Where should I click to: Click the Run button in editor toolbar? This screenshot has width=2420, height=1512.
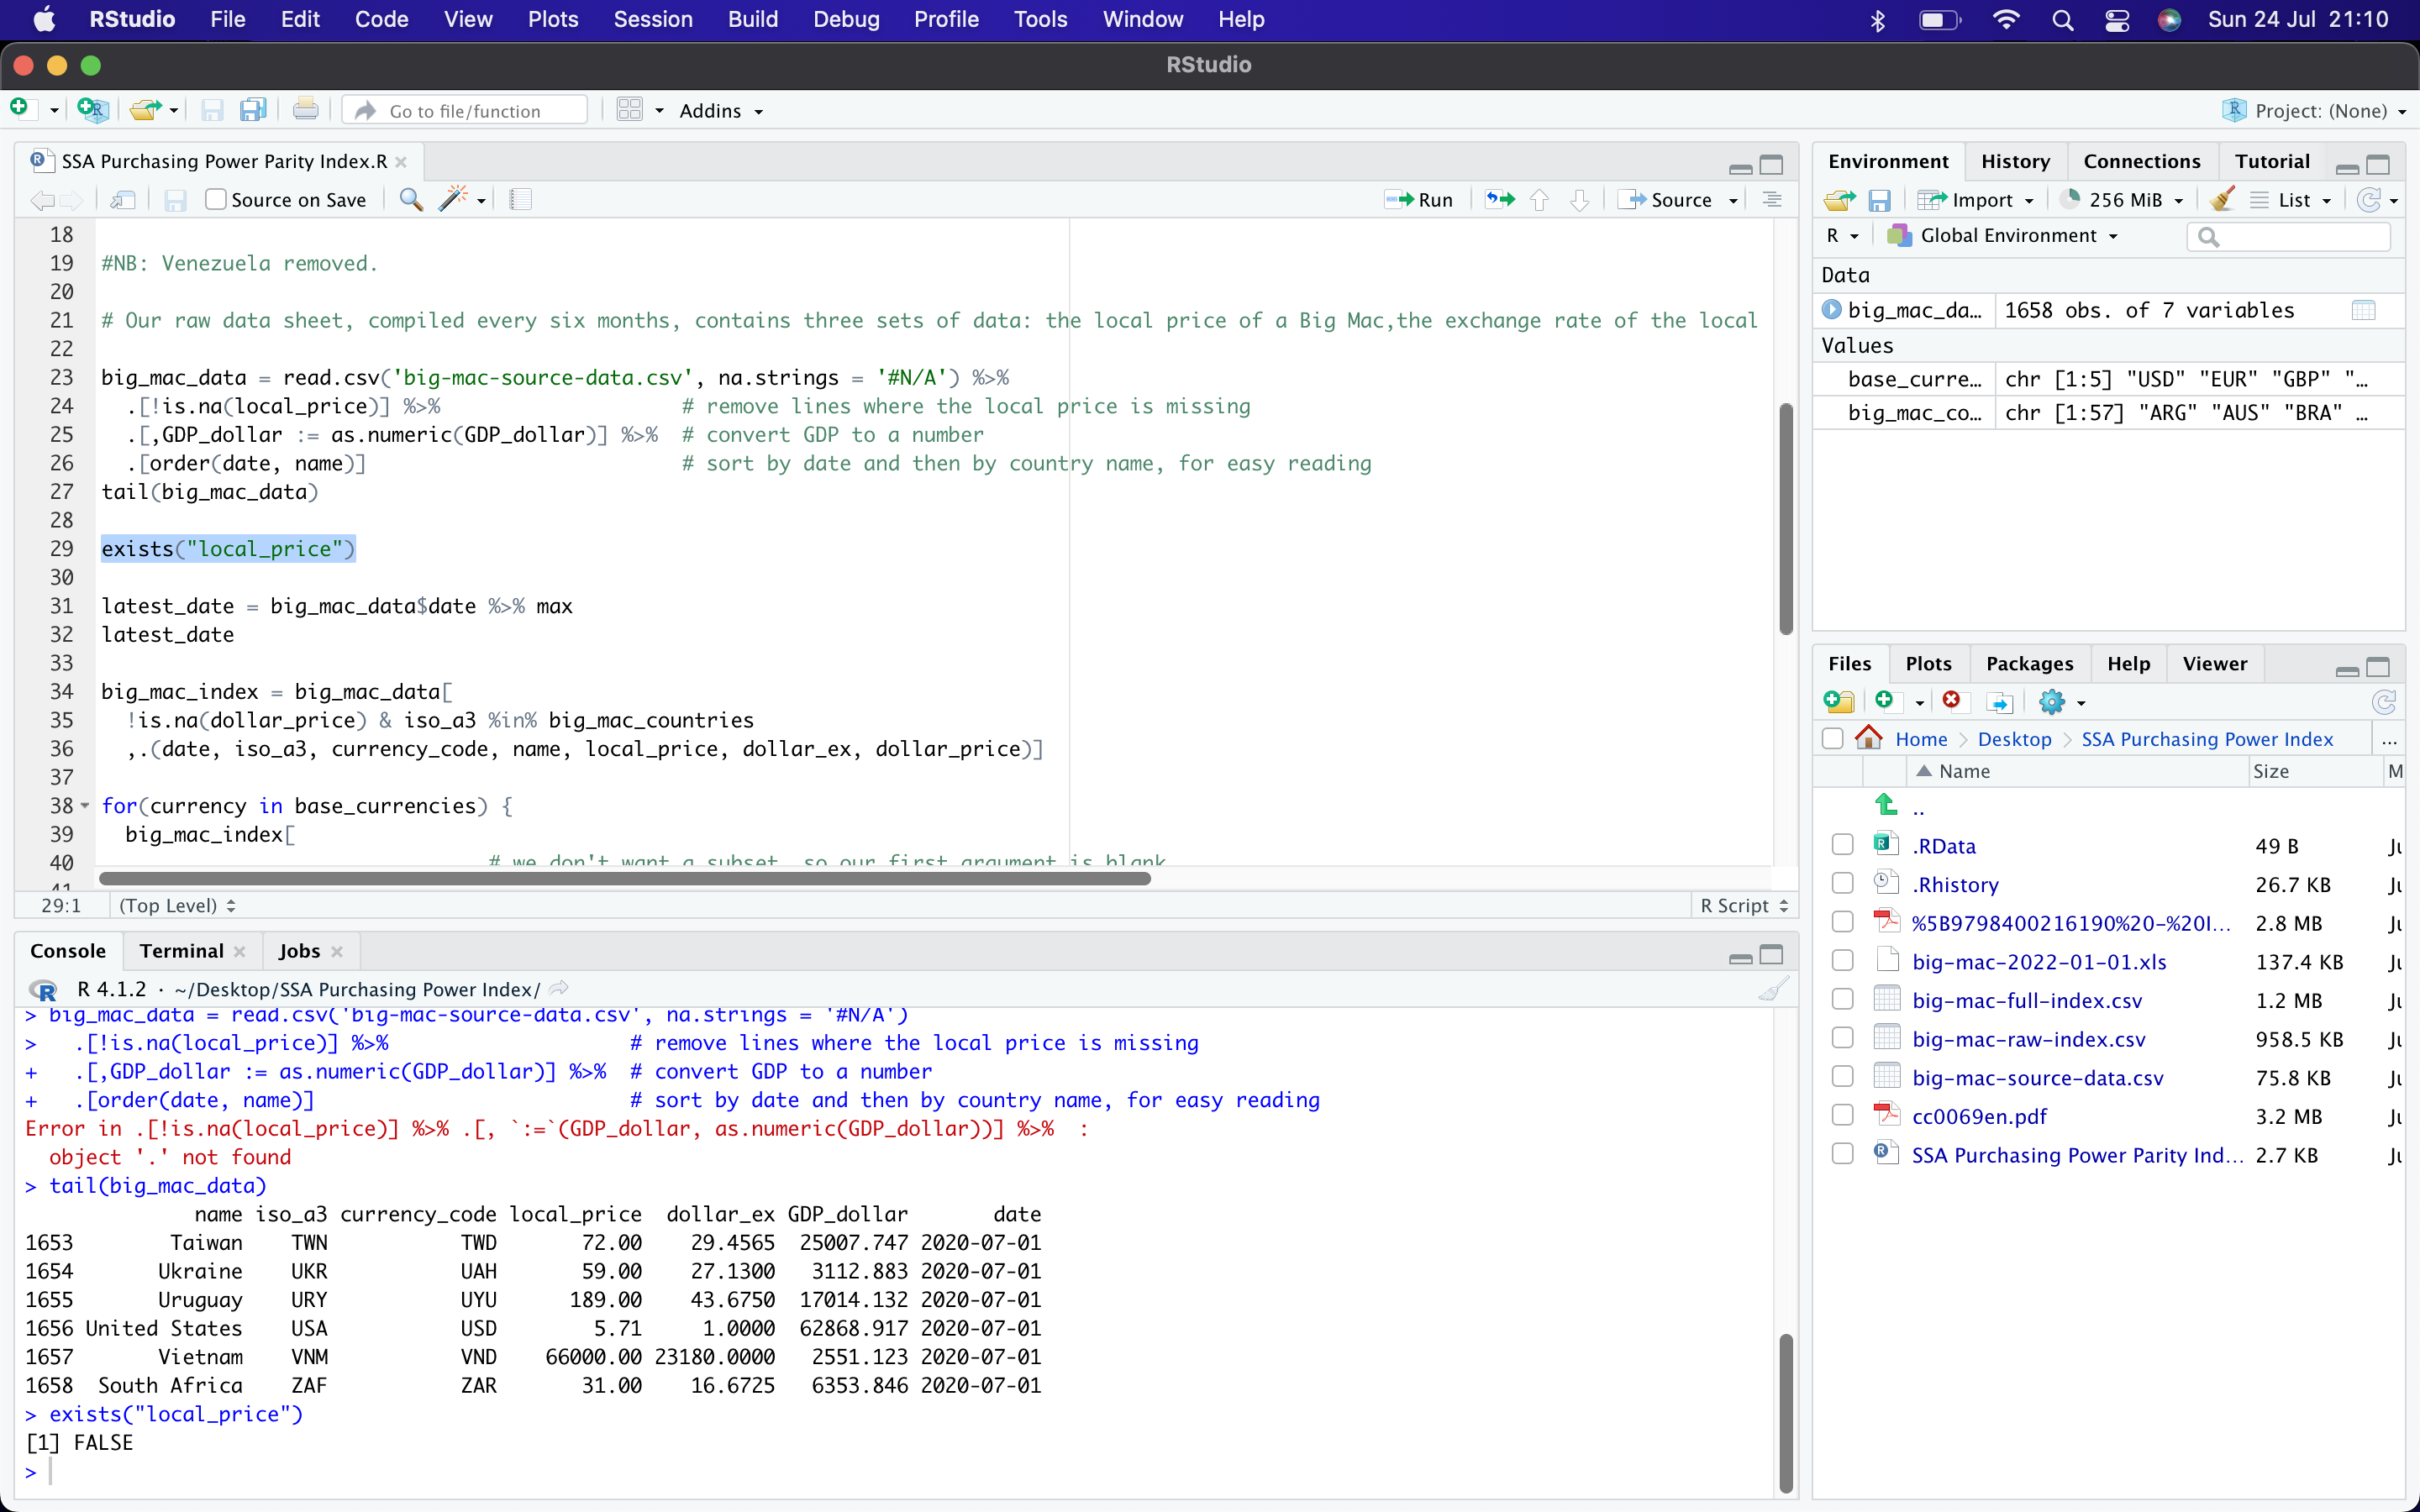pyautogui.click(x=1420, y=200)
